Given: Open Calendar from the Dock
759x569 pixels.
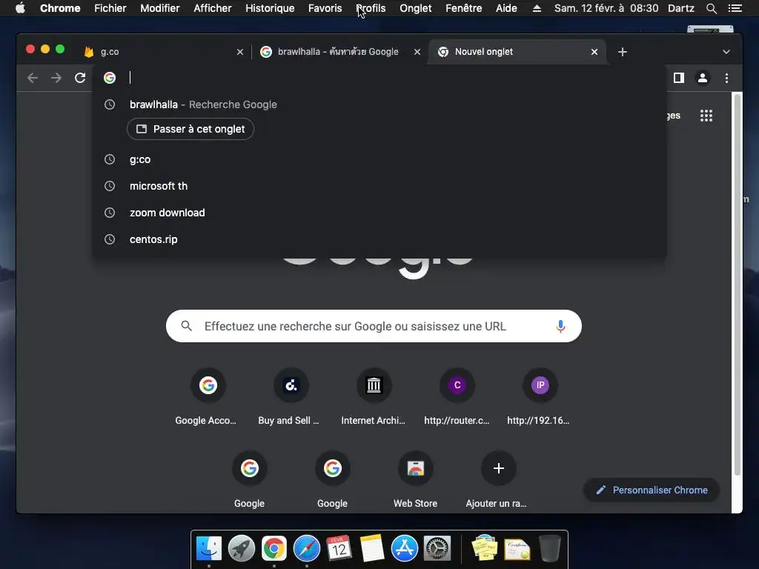Looking at the screenshot, I should coord(339,549).
